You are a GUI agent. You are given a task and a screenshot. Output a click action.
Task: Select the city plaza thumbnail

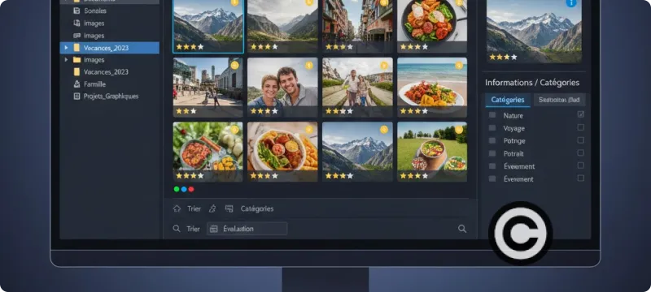pyautogui.click(x=208, y=88)
